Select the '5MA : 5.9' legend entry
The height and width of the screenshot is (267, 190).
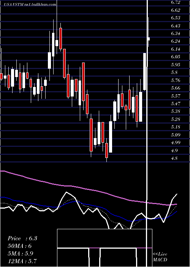click(x=21, y=253)
